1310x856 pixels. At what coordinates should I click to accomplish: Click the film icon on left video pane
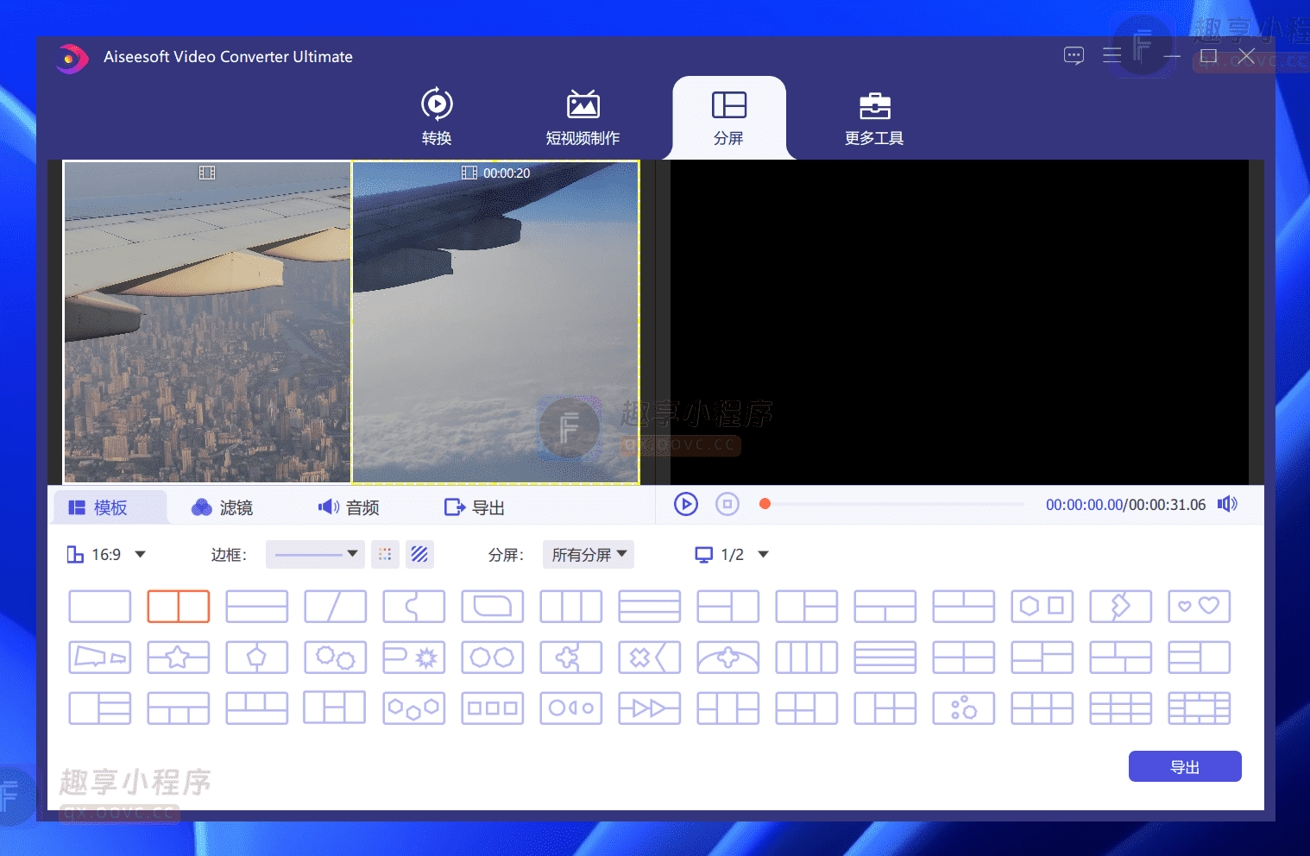click(207, 173)
